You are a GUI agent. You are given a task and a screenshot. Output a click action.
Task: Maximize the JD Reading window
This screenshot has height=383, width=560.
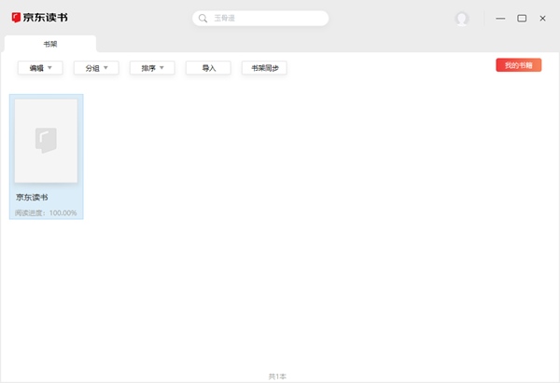(522, 18)
